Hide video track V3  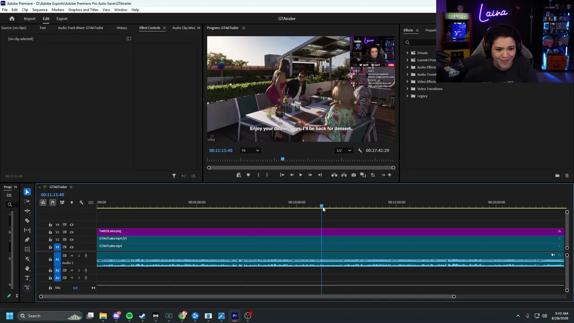pyautogui.click(x=71, y=232)
